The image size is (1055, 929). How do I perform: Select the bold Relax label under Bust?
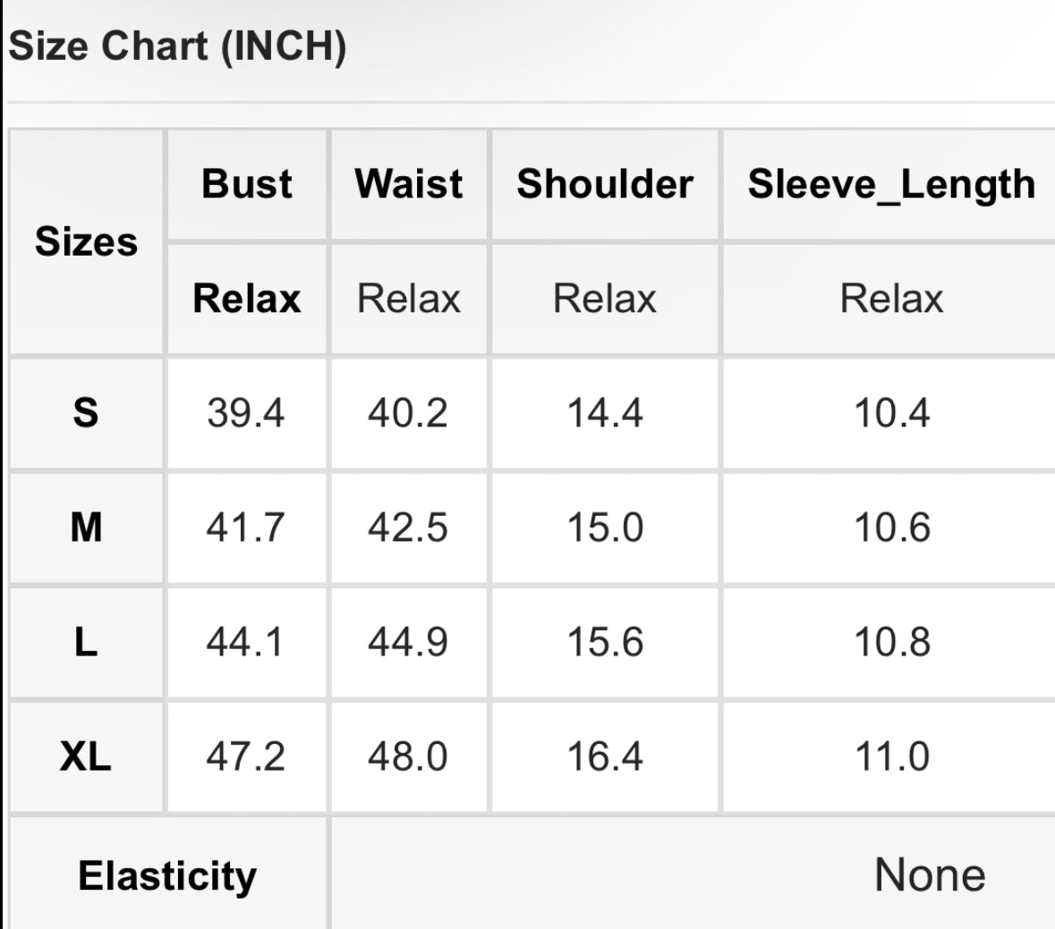click(246, 299)
